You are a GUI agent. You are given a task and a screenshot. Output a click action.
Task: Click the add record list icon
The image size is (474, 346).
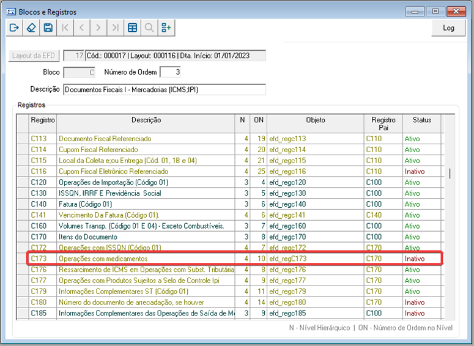(x=166, y=28)
